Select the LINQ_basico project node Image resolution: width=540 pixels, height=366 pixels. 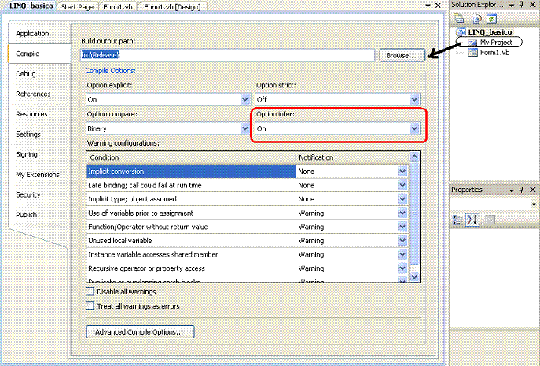point(490,32)
